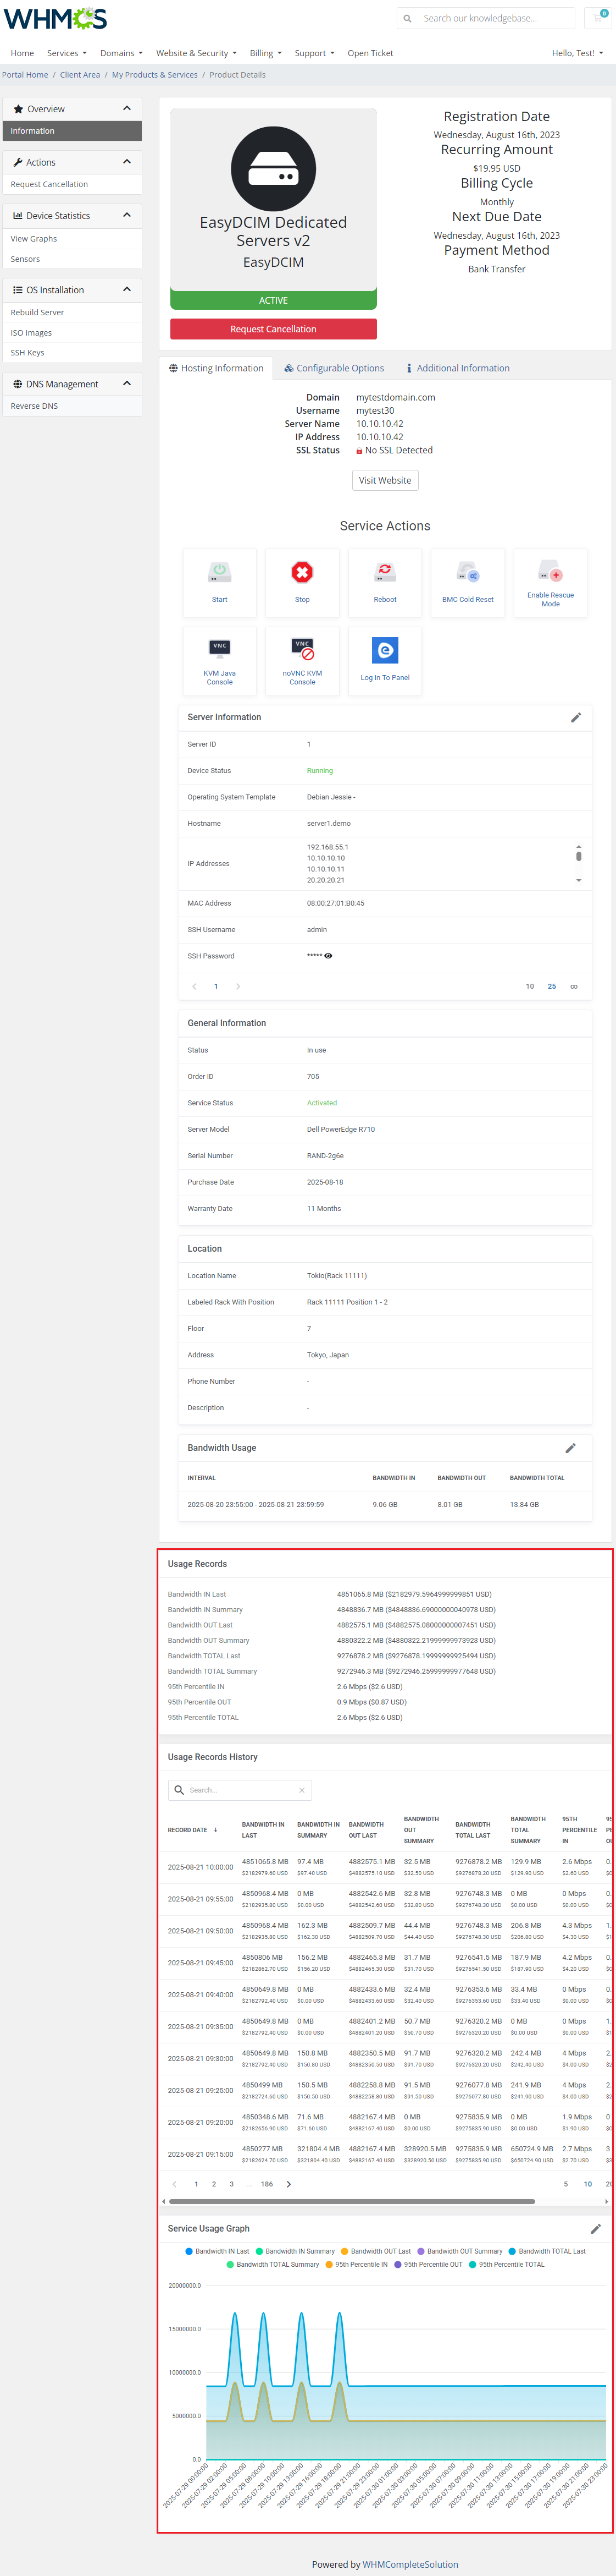The image size is (616, 2576).
Task: Reveal SSH password with eye icon
Action: 329,956
